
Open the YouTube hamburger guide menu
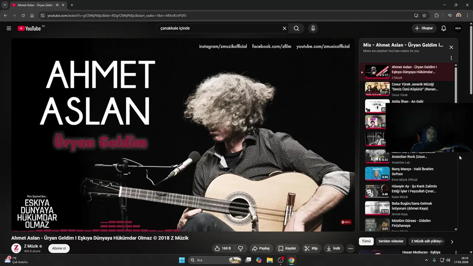point(9,28)
